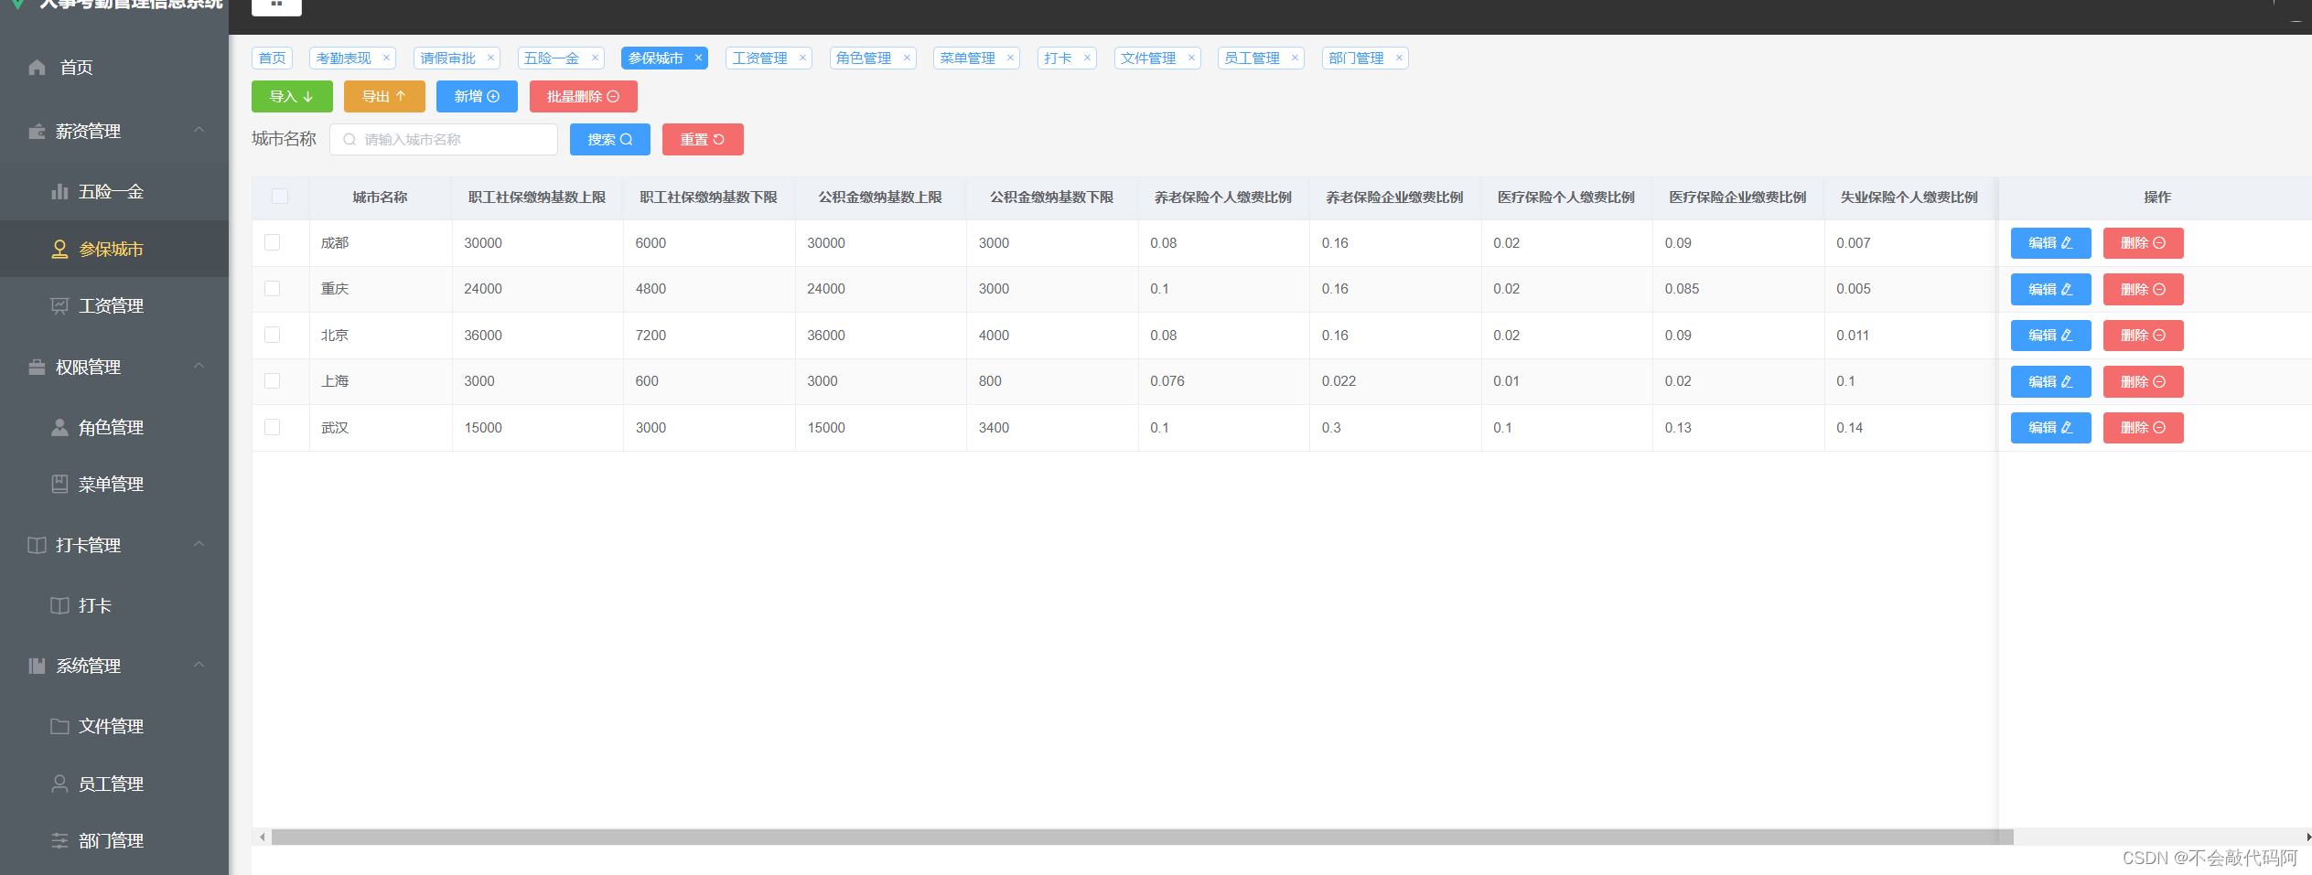Click the person icon beside 参保城市 in sidebar
The image size is (2312, 875).
tap(59, 250)
